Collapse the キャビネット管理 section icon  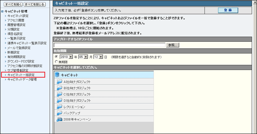[2, 11]
